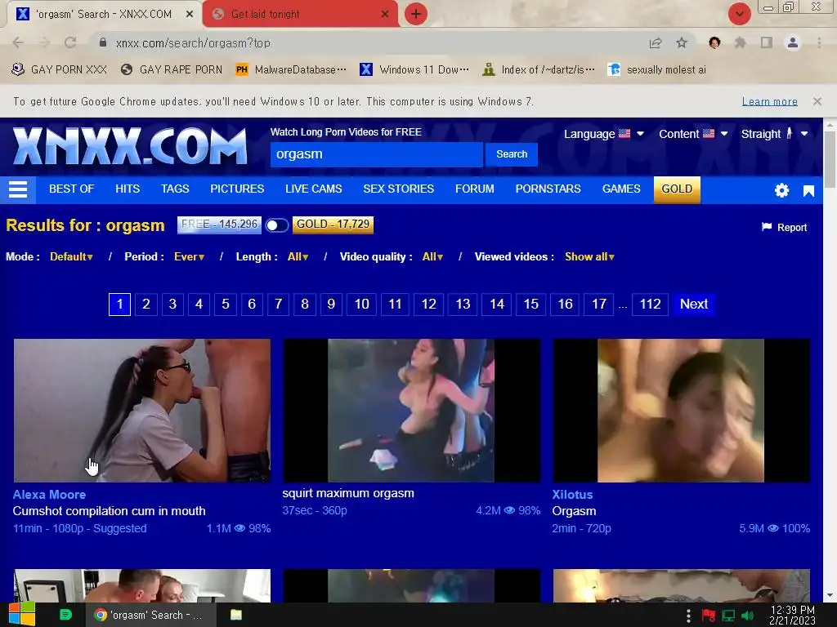The height and width of the screenshot is (627, 837).
Task: Open the Mode Default dropdown
Action: click(x=72, y=256)
